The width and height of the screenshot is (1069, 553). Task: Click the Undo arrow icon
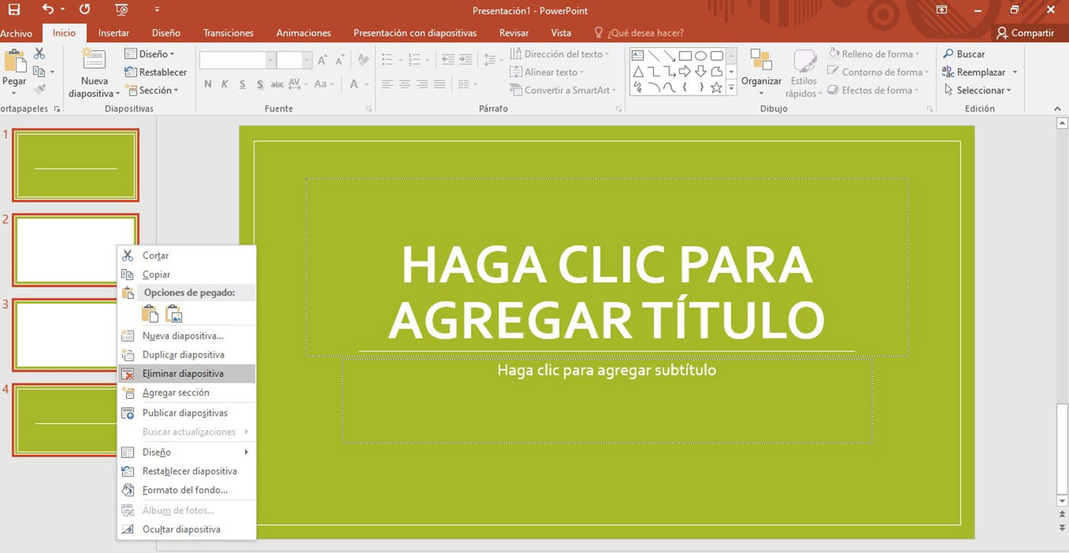pos(48,10)
